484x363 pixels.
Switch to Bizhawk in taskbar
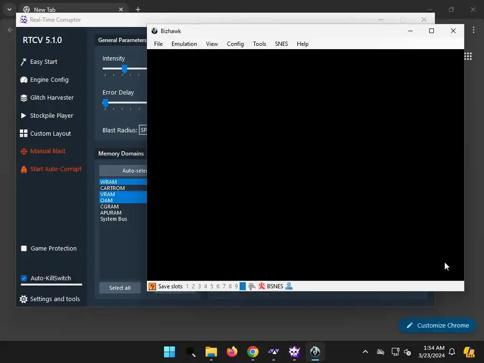[x=315, y=352]
